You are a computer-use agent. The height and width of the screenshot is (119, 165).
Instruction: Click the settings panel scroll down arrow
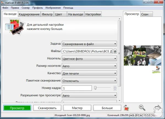click(119, 101)
